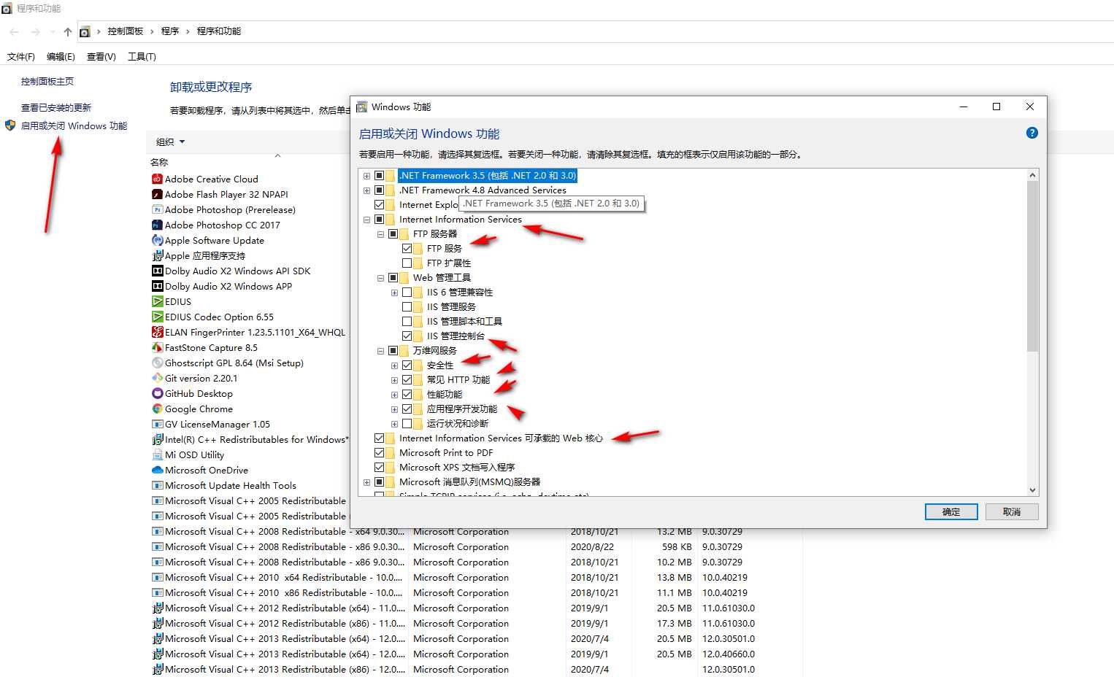Click the GitHub Desktop icon
1114x677 pixels.
tap(157, 393)
